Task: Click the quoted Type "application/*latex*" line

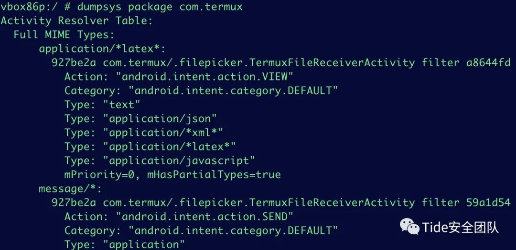Action: [150, 147]
